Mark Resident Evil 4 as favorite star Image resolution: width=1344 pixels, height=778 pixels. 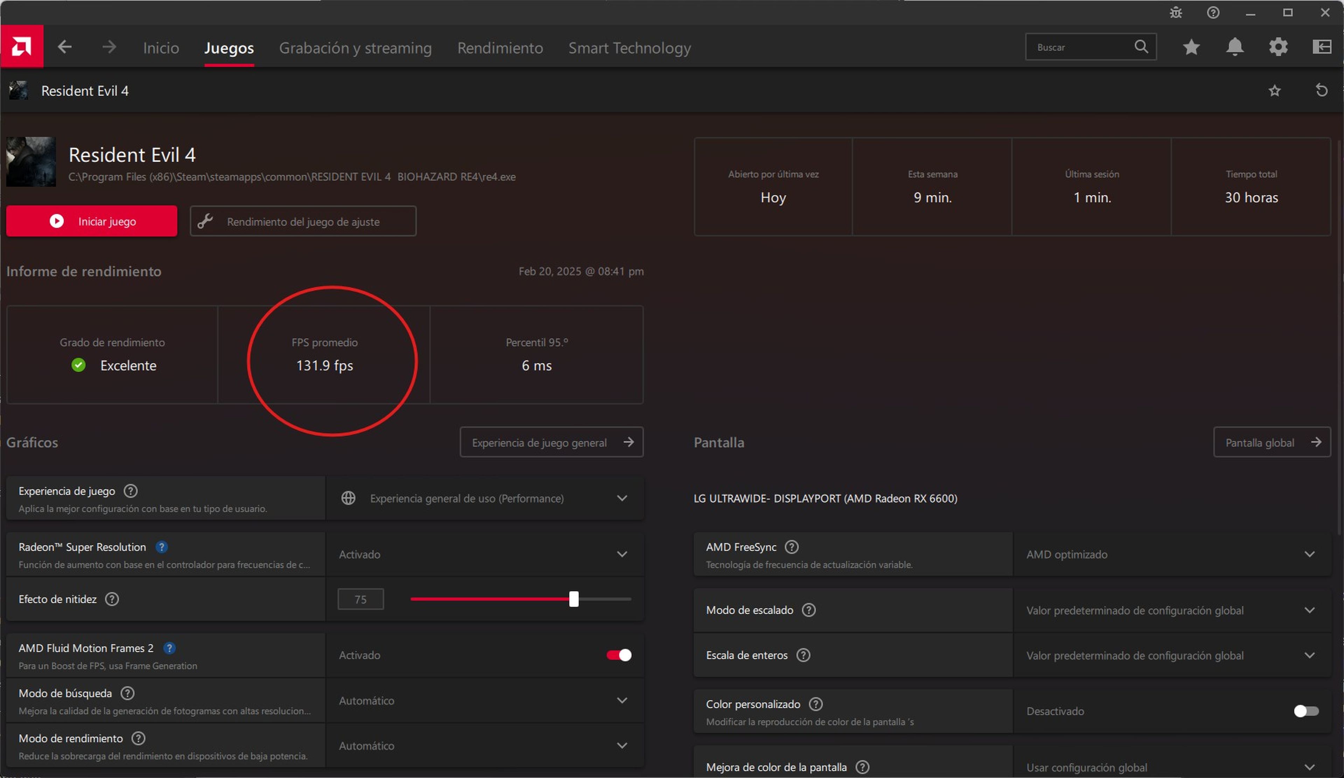[1275, 91]
